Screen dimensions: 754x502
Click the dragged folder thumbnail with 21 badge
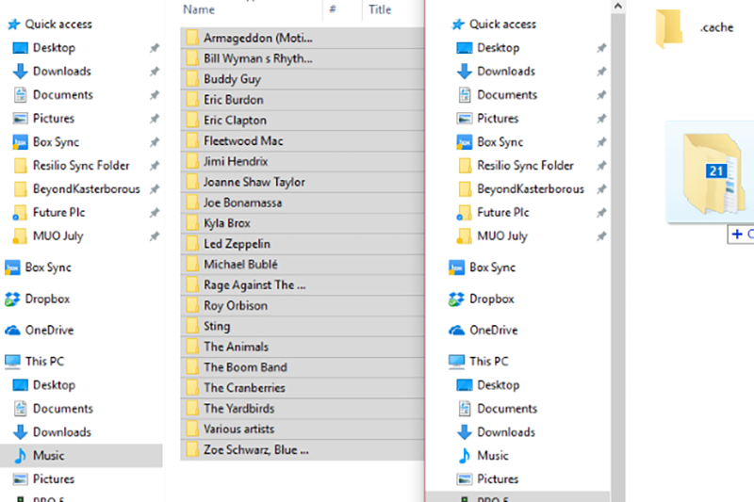coord(713,176)
